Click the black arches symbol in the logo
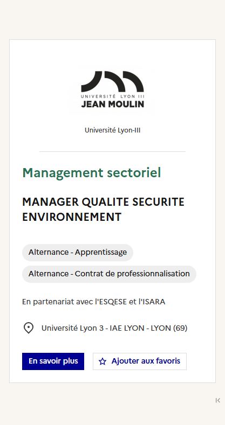Image resolution: width=225 pixels, height=425 pixels. [x=112, y=81]
